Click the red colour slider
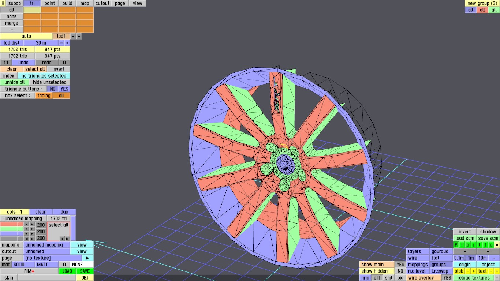 click(x=12, y=225)
